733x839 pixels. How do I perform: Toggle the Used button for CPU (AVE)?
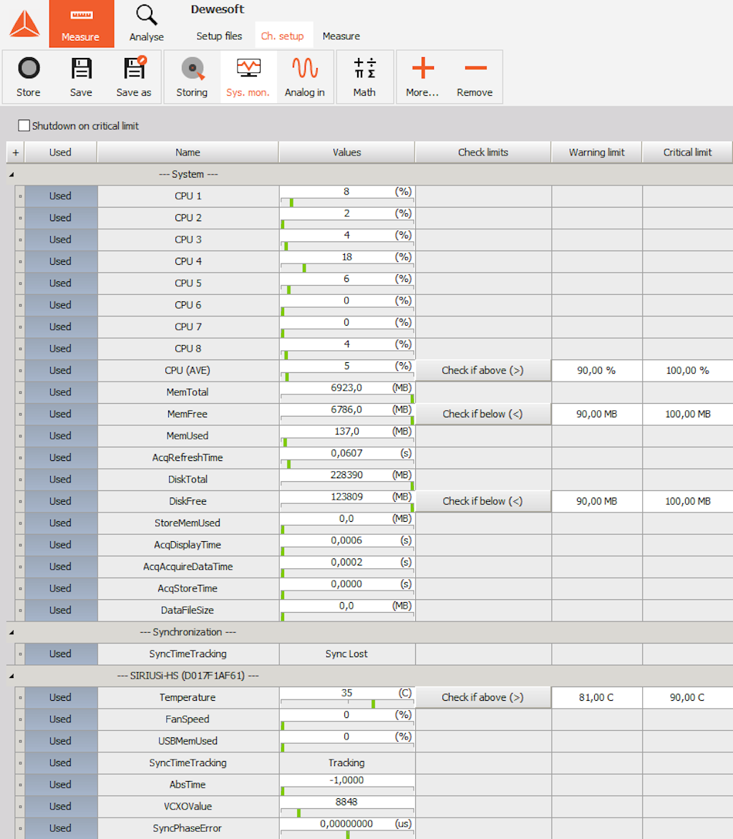coord(61,370)
